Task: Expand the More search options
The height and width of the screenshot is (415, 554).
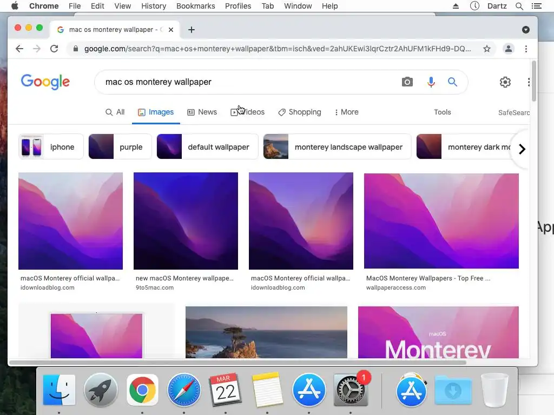Action: coord(346,112)
